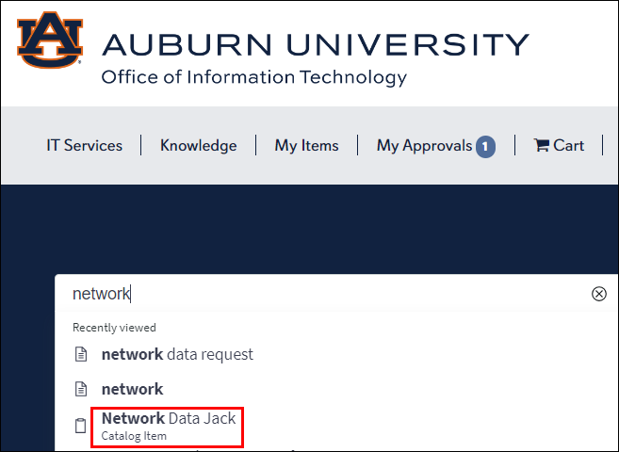619x452 pixels.
Task: Focus the search field containing "network"
Action: [x=320, y=294]
